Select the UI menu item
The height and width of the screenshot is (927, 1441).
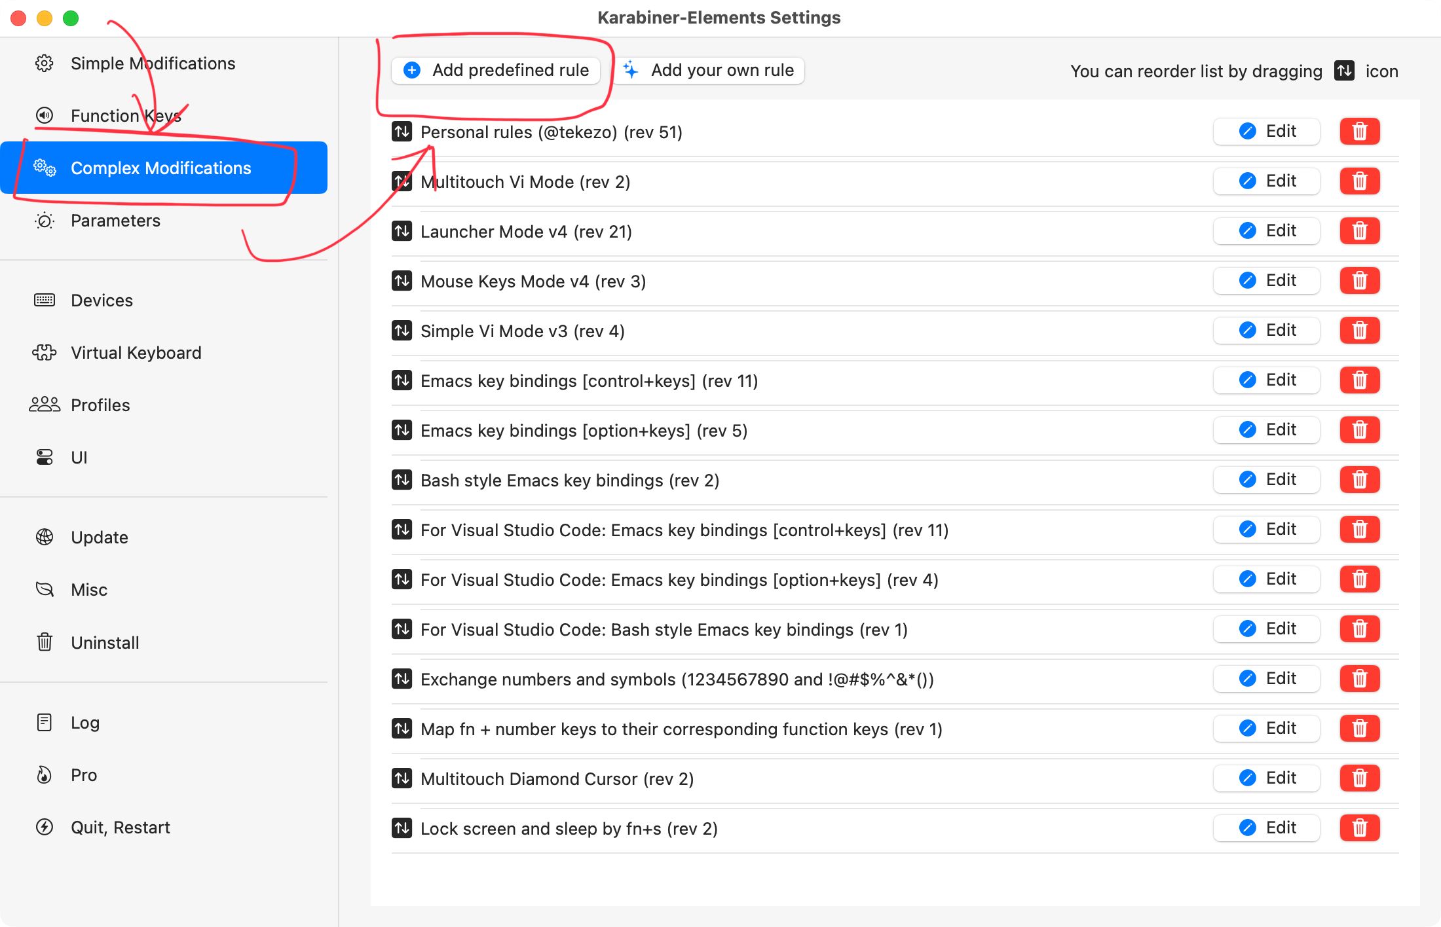(79, 456)
